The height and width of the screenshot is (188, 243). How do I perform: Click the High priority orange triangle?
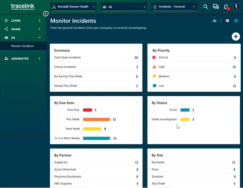pyautogui.click(x=154, y=67)
